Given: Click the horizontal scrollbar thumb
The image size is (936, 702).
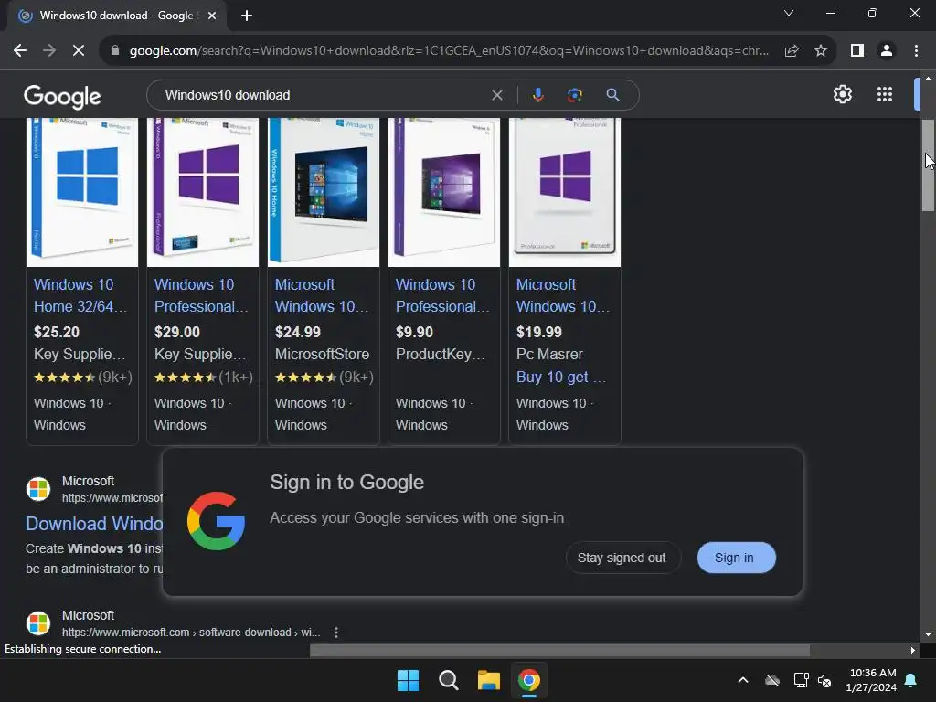Looking at the screenshot, I should pyautogui.click(x=559, y=650).
